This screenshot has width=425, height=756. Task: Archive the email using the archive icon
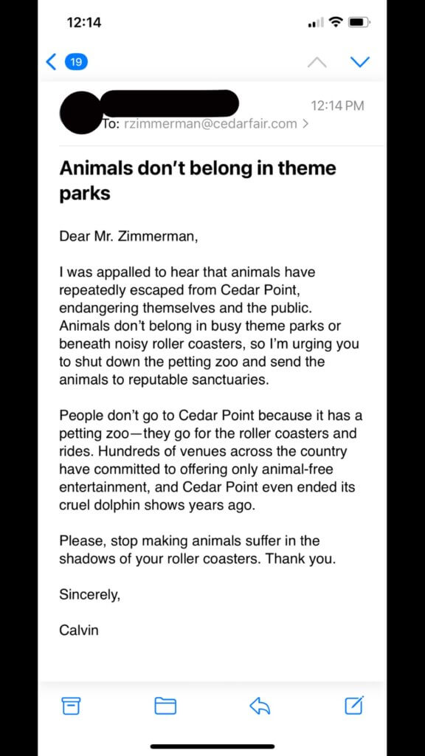coord(71,706)
